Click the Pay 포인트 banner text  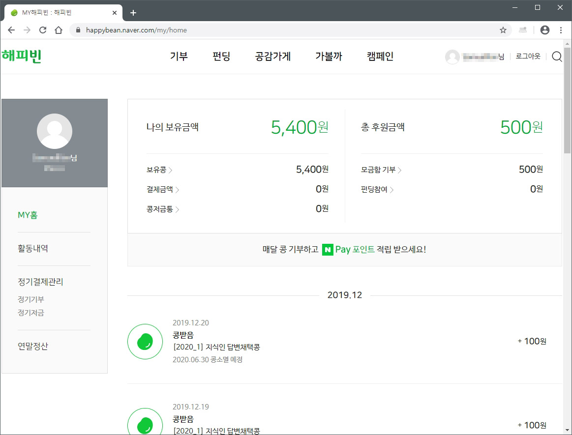pyautogui.click(x=355, y=249)
